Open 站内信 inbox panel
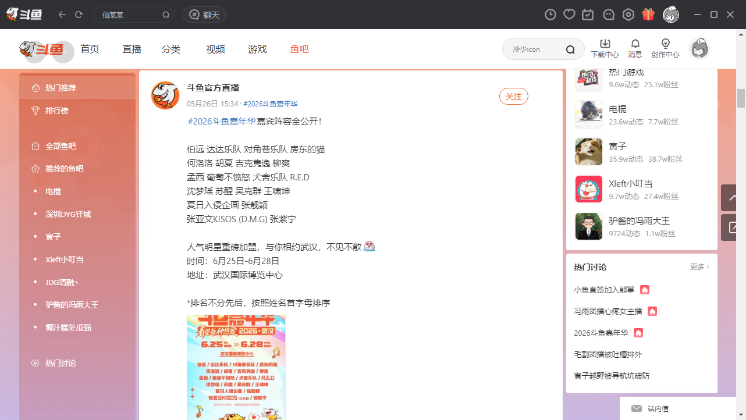 [678, 408]
